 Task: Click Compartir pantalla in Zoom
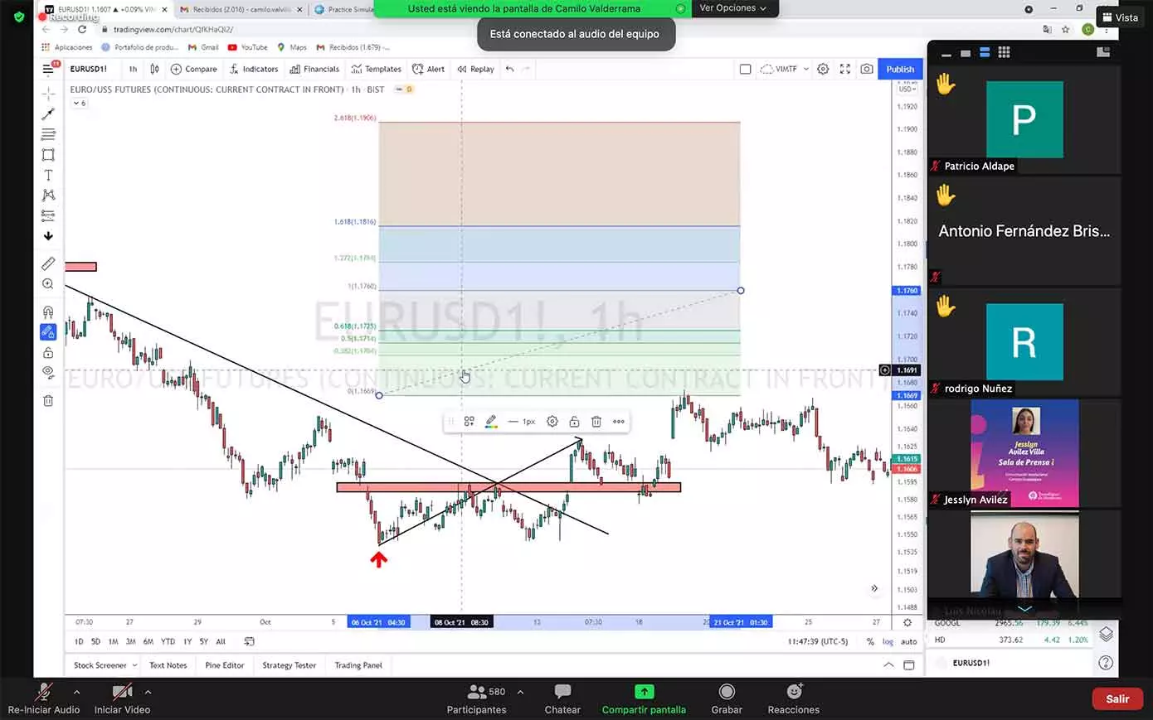644,699
